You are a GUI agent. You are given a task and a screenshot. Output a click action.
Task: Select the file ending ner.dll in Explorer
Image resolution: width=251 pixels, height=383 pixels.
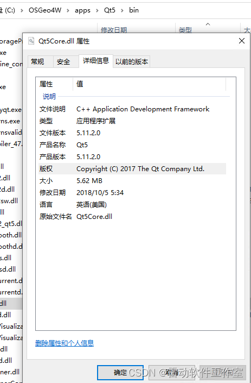tap(10, 372)
